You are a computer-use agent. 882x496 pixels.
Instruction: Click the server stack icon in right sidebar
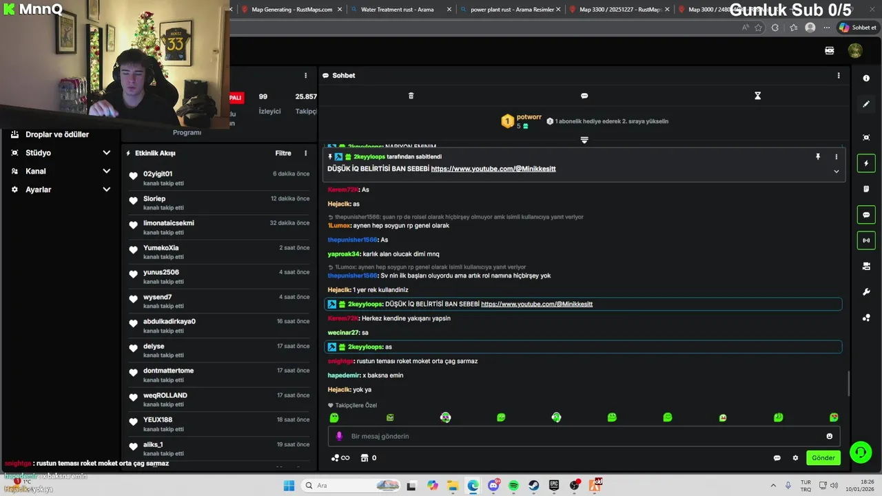click(866, 266)
